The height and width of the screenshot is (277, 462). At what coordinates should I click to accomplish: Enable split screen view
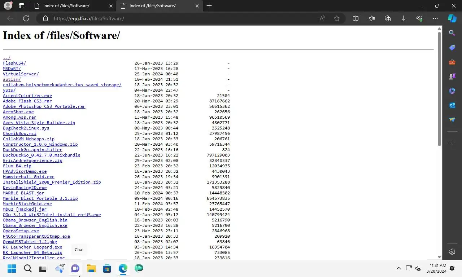[356, 18]
